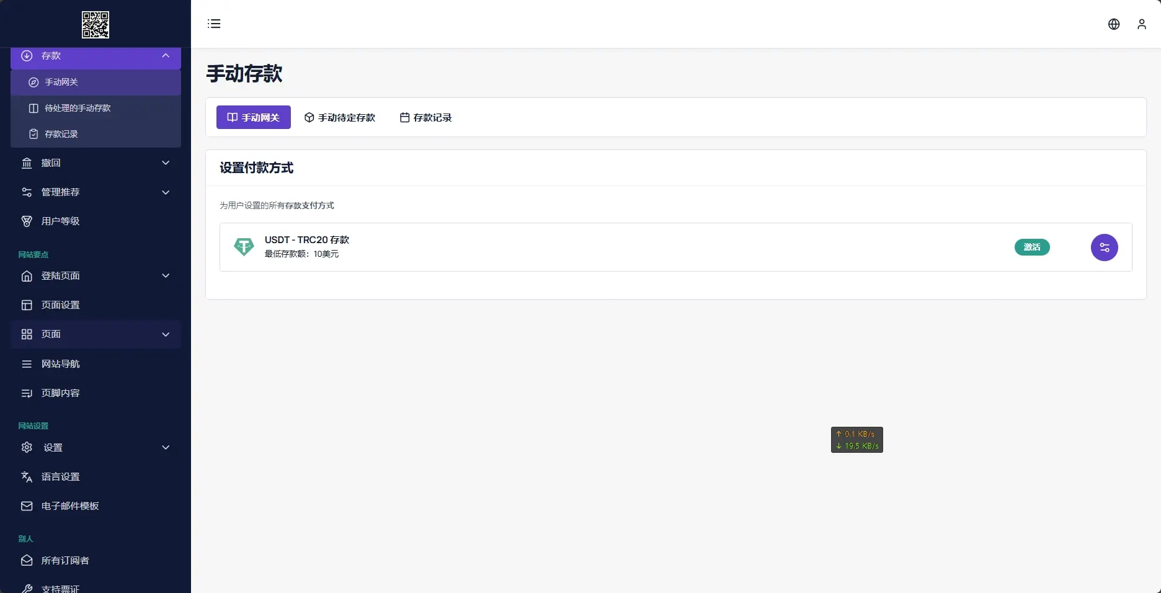
Task: Open 用户等级 from the sidebar
Action: (60, 221)
